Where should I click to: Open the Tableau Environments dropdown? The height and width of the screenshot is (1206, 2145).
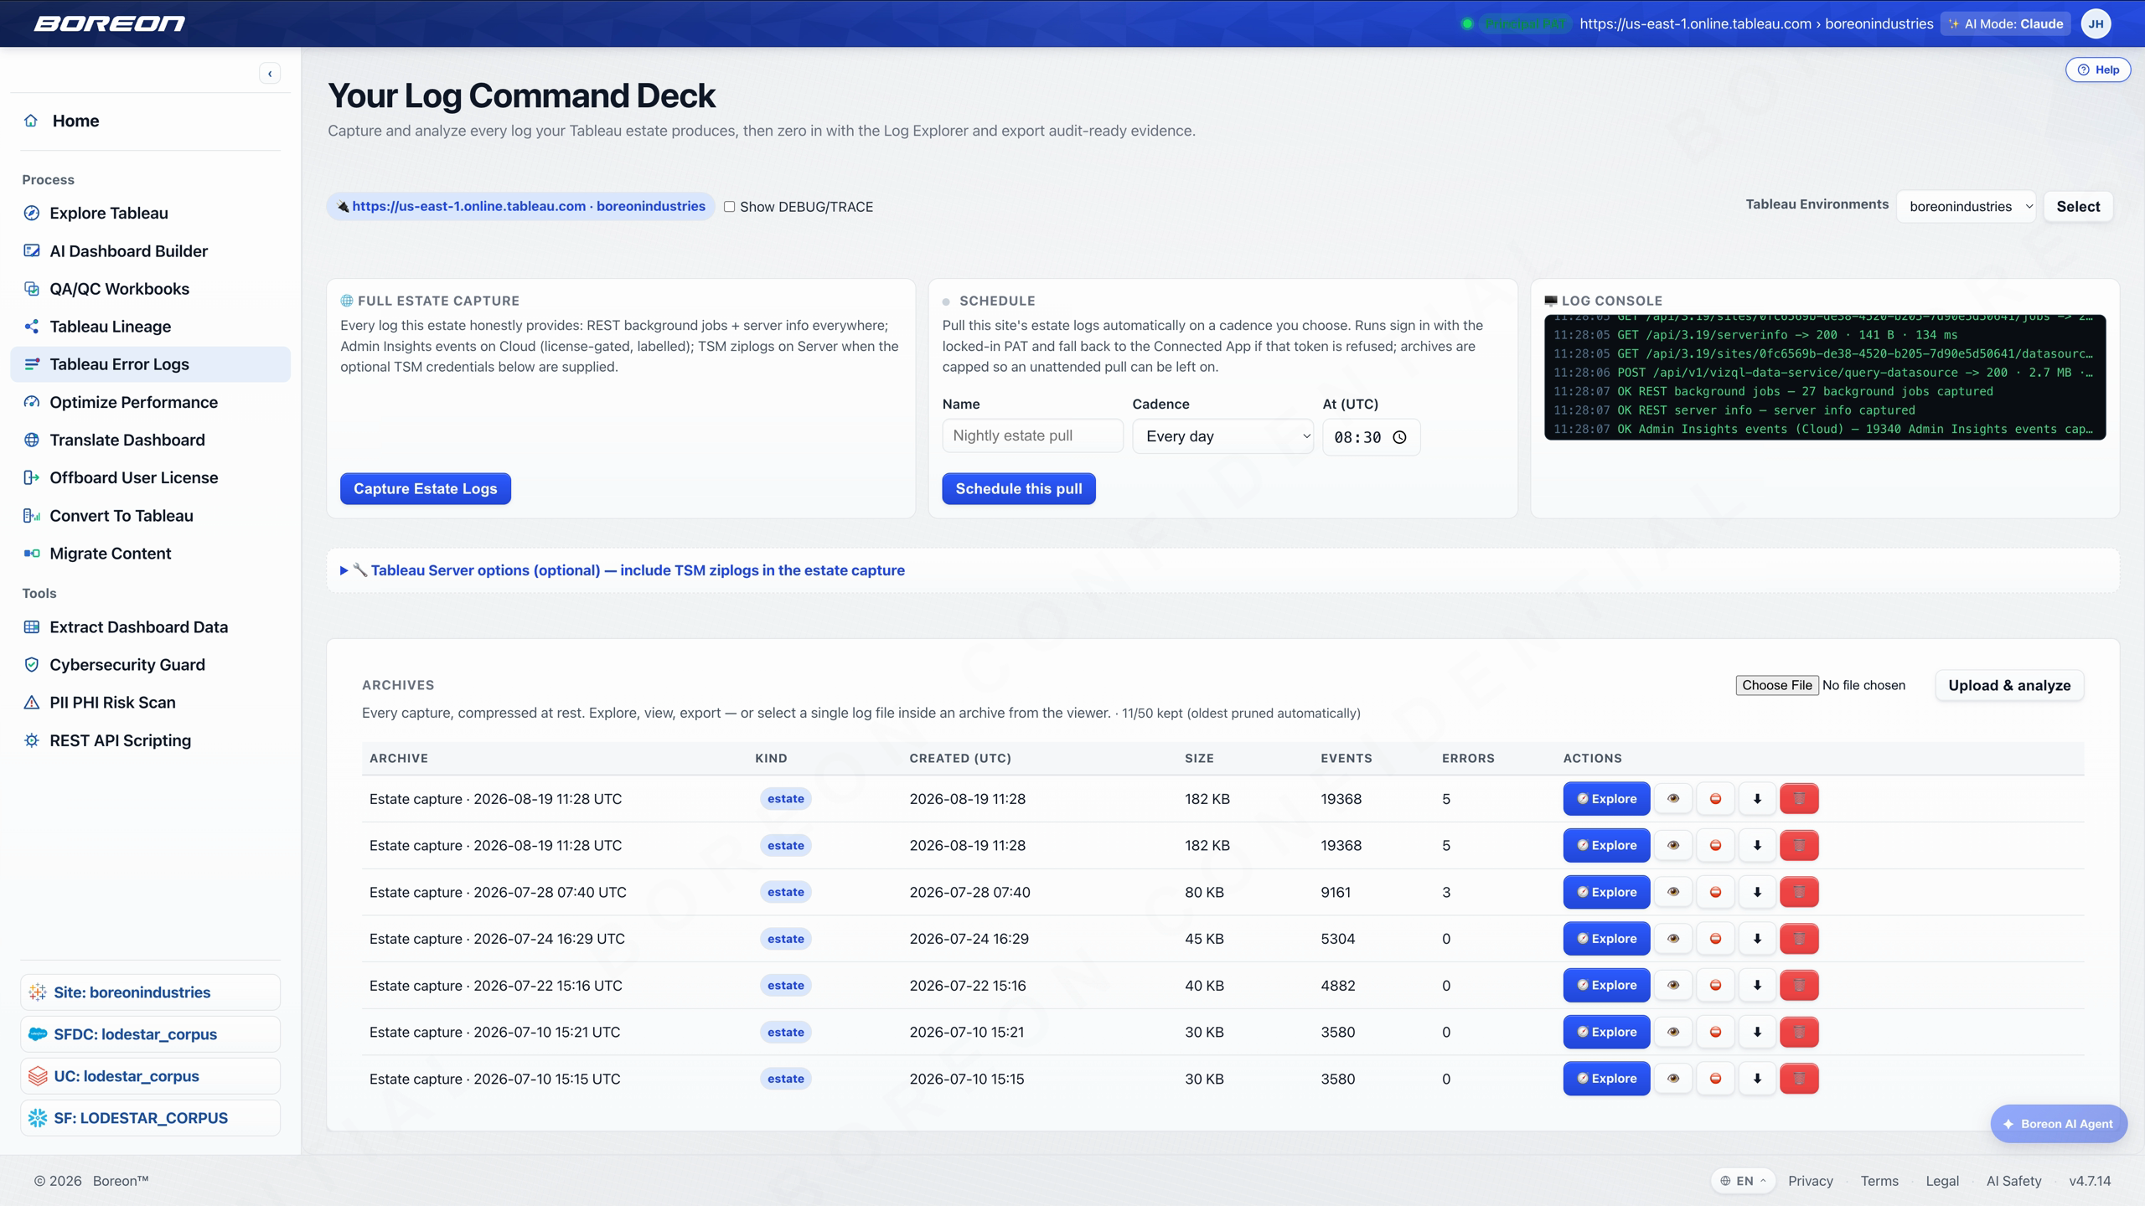click(x=1967, y=207)
